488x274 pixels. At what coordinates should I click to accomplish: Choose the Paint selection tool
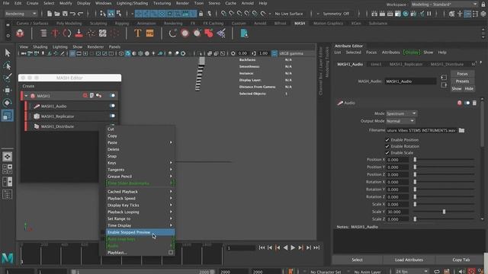pos(8,78)
